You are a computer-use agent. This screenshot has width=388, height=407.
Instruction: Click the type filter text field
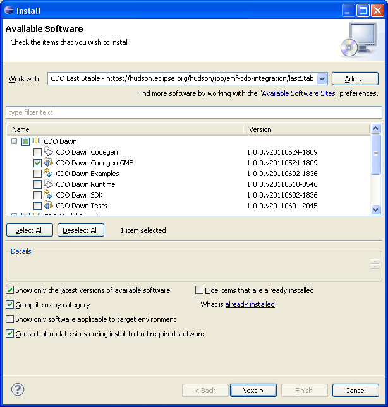[194, 112]
